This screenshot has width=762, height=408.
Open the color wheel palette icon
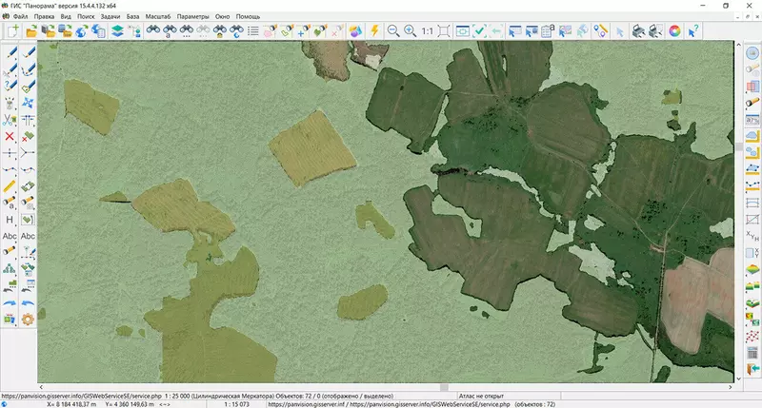675,31
